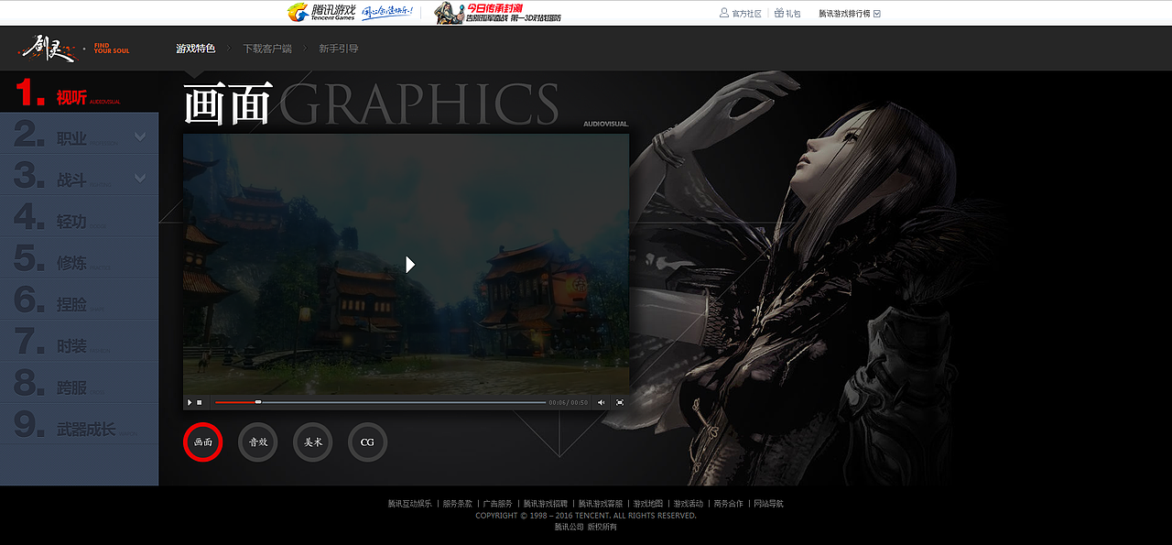Open section 3 战斗 in the sidebar
The height and width of the screenshot is (545, 1172).
click(x=79, y=175)
